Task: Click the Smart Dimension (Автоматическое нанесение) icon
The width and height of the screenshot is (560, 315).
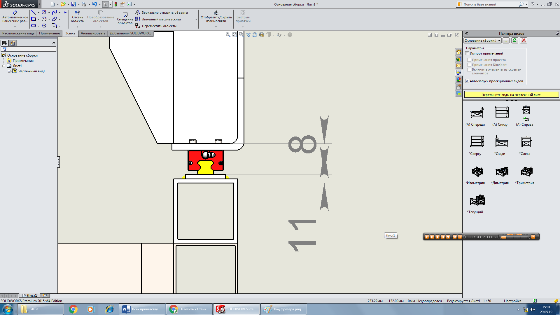Action: (x=15, y=13)
